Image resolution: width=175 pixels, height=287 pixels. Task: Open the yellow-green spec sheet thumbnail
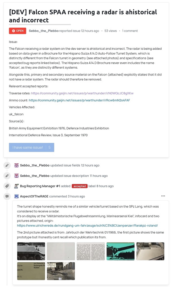tap(31, 271)
